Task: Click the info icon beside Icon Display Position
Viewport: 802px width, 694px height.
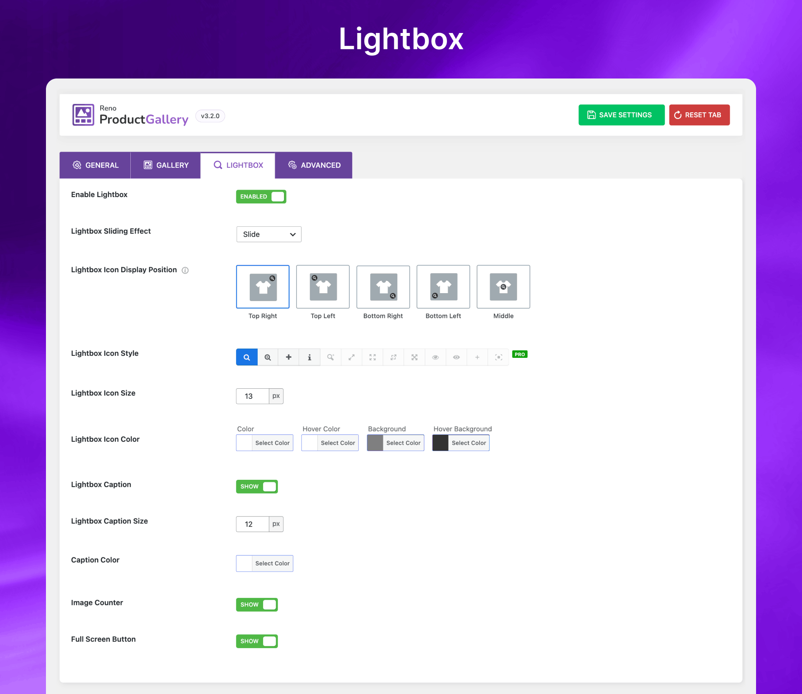Action: (x=185, y=270)
